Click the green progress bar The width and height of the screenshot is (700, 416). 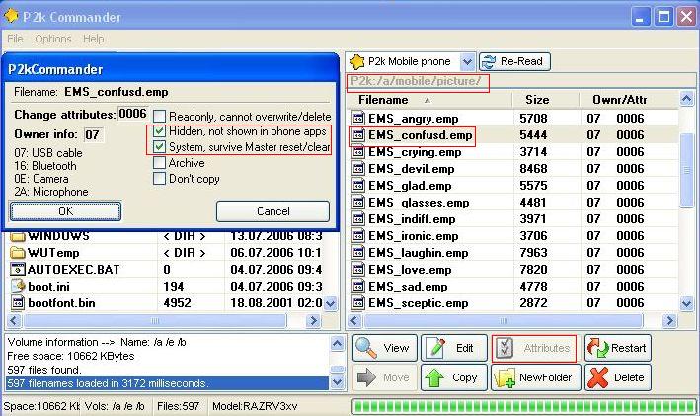coord(524,407)
